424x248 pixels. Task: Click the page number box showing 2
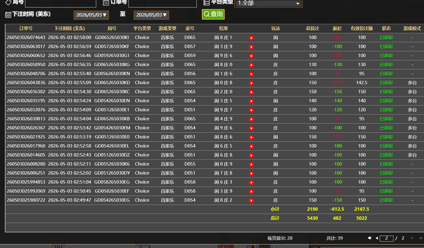(x=387, y=238)
